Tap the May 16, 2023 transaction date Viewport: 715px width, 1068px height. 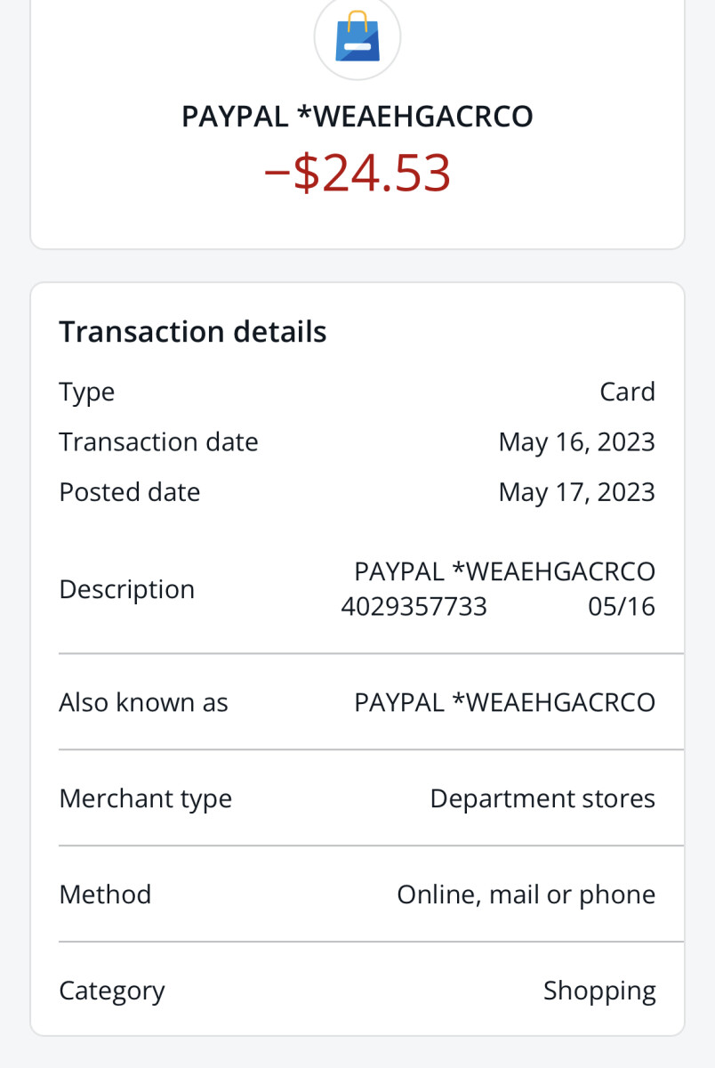click(576, 442)
